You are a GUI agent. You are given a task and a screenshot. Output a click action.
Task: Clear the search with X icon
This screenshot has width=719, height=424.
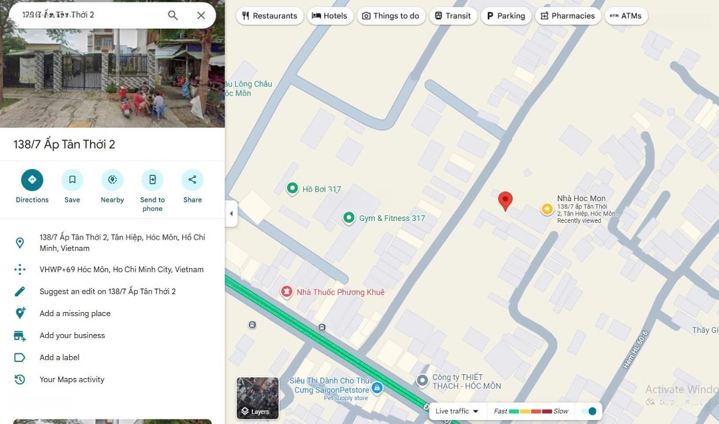point(201,15)
